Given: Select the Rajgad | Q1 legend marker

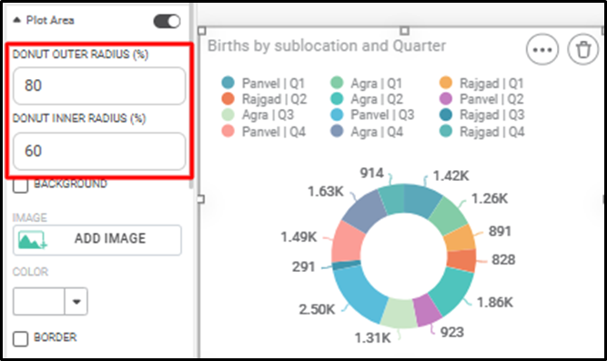Looking at the screenshot, I should tap(446, 83).
